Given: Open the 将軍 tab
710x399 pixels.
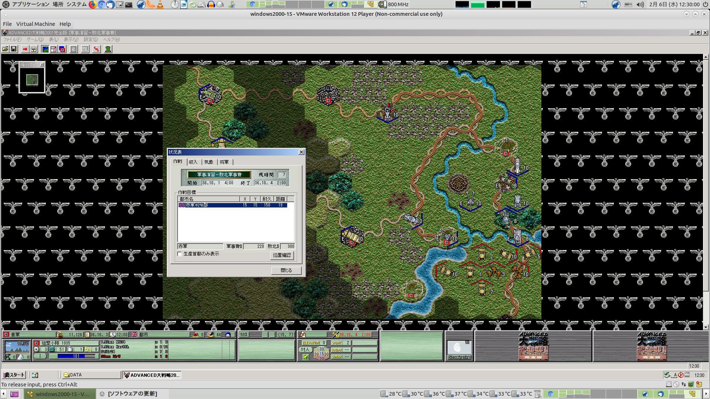Looking at the screenshot, I should [x=224, y=162].
